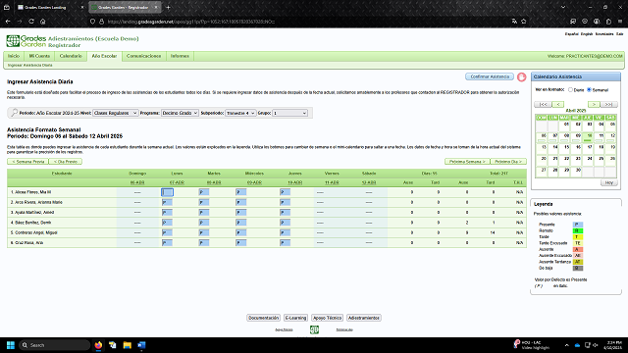Go to previous month in mini calendar

557,105
